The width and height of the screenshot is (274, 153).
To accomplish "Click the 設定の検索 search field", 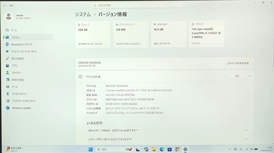I will pyautogui.click(x=137, y=5).
